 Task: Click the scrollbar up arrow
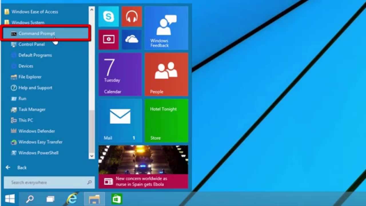[91, 9]
